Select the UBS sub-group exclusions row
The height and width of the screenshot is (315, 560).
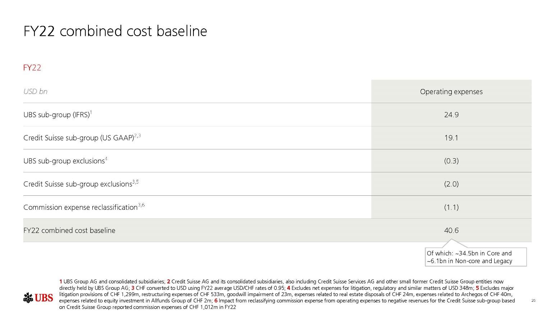click(x=277, y=161)
